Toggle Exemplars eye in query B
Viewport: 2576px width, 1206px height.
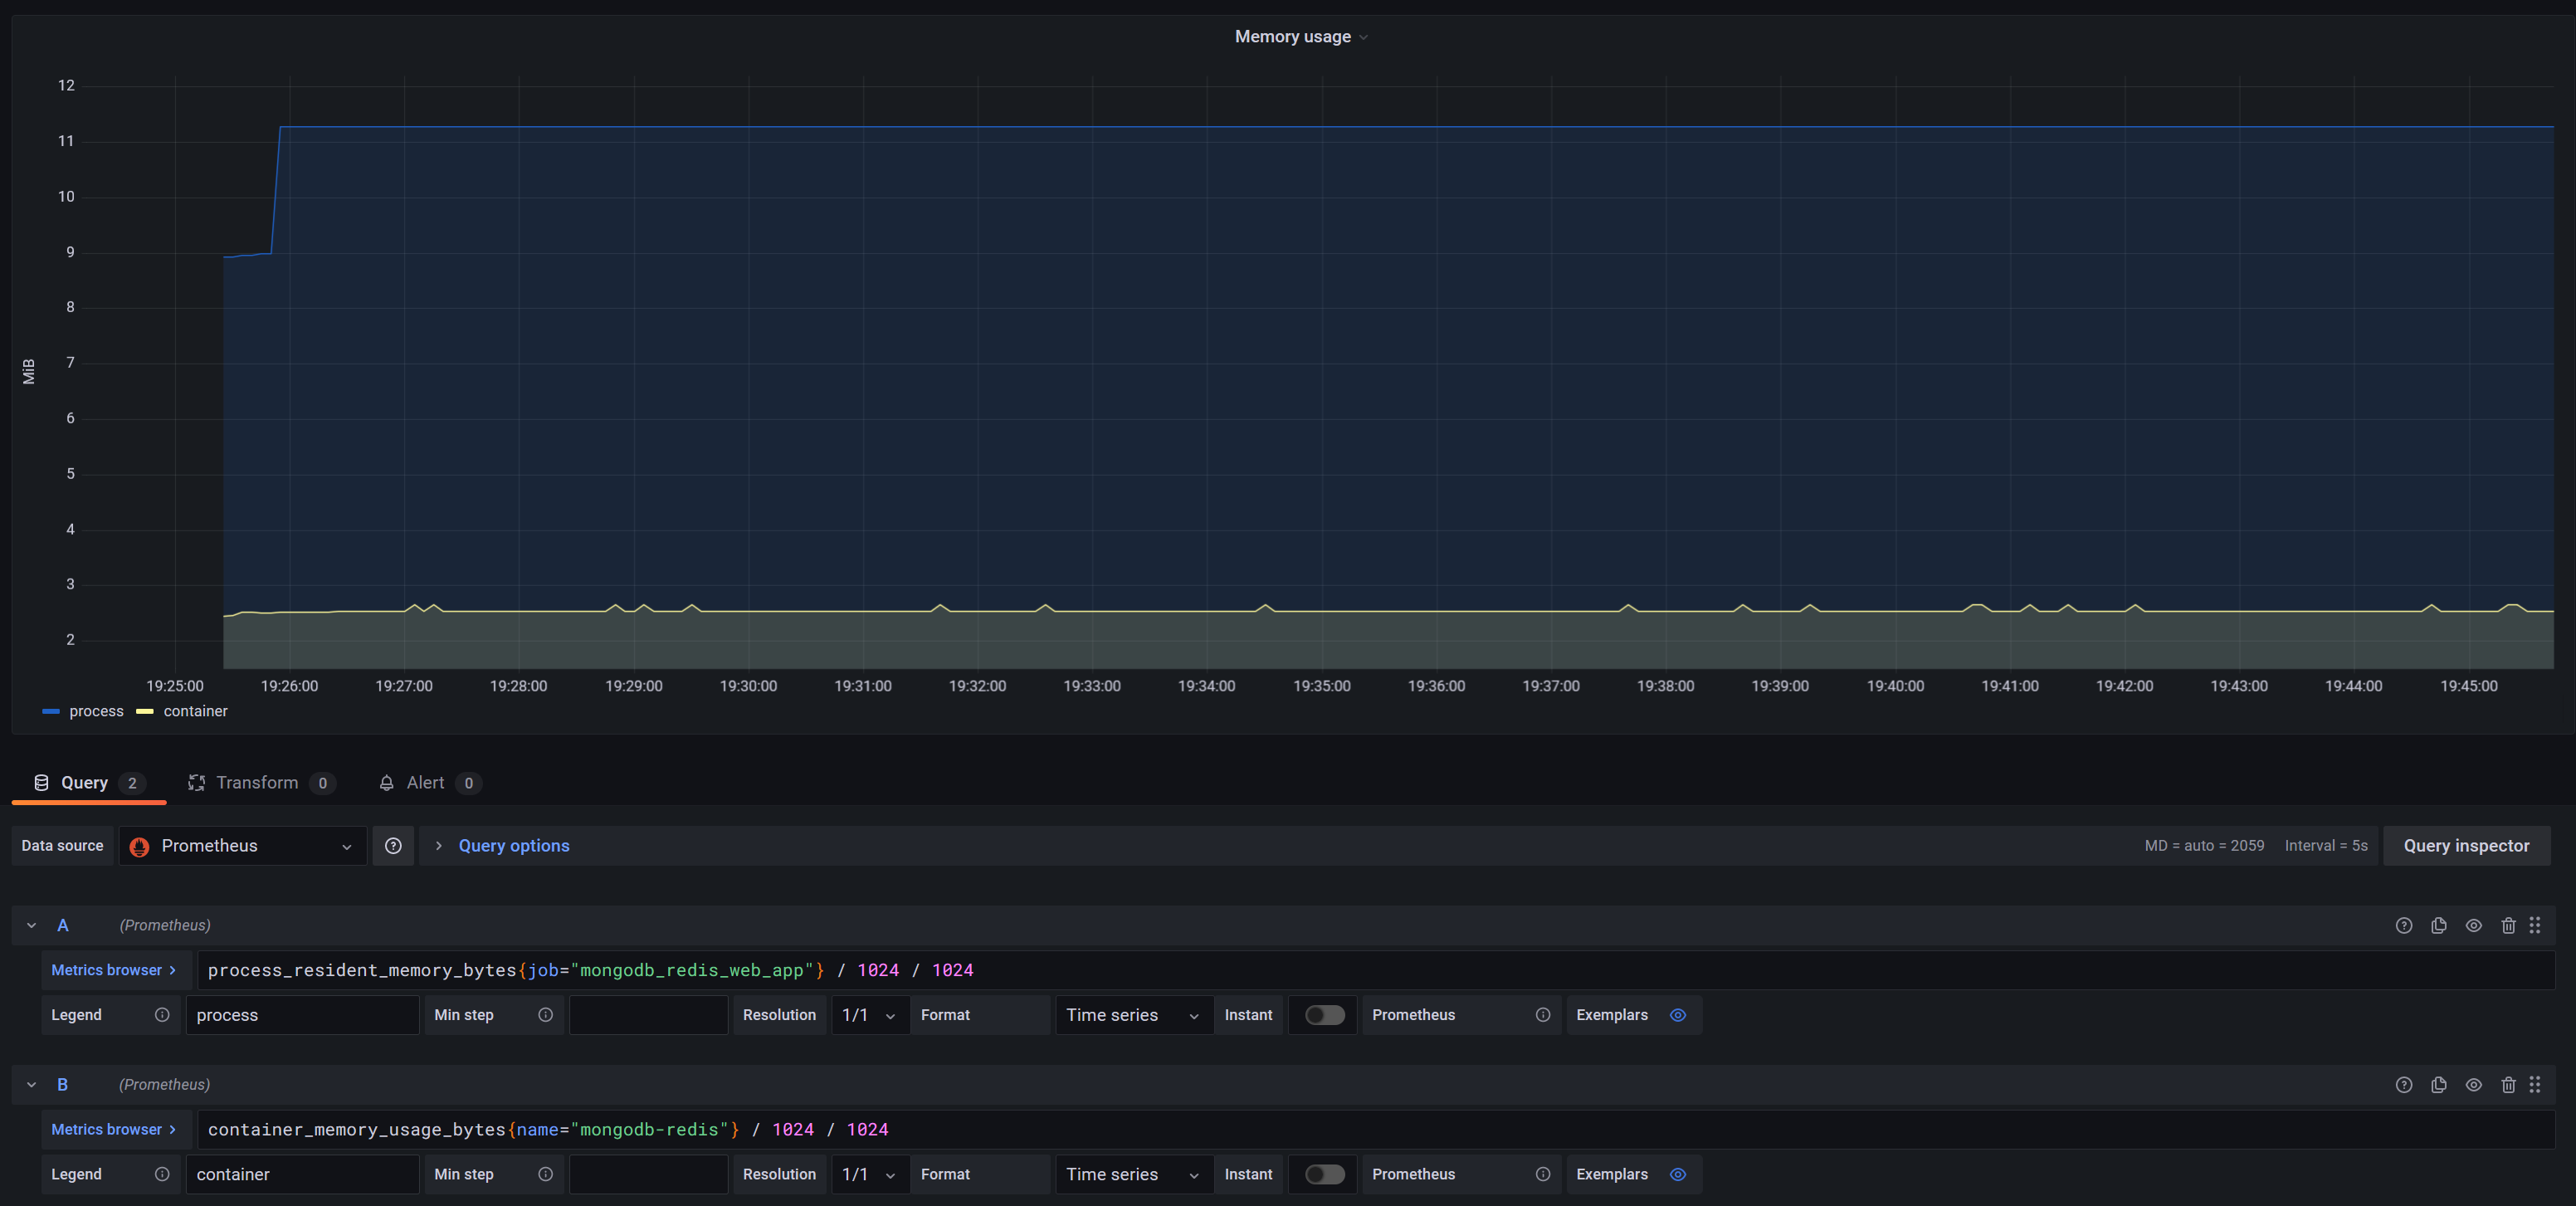[1677, 1174]
